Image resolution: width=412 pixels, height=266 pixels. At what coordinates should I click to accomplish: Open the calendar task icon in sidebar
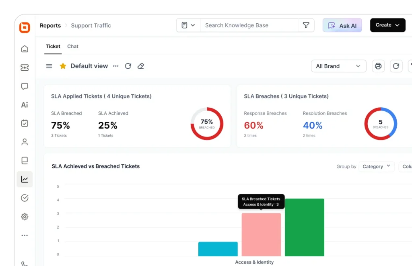click(x=25, y=123)
